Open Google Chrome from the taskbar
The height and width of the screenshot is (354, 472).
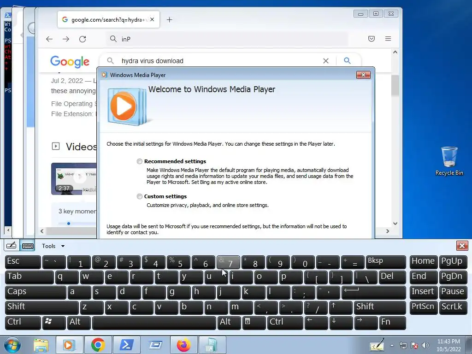tap(98, 345)
